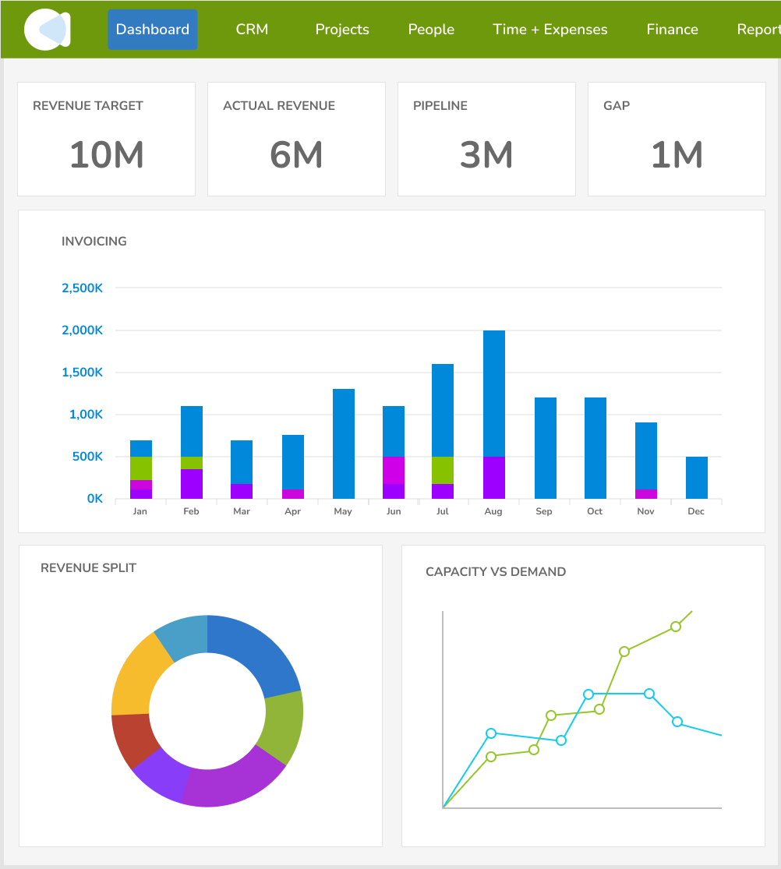Click the highest green line data point
The image size is (781, 869).
(x=676, y=627)
